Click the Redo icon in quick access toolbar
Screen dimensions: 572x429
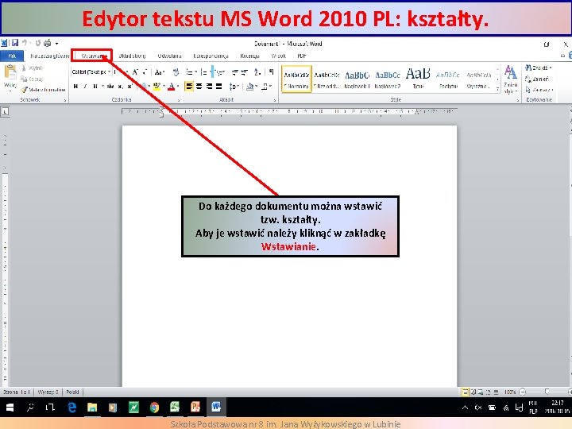coord(37,43)
